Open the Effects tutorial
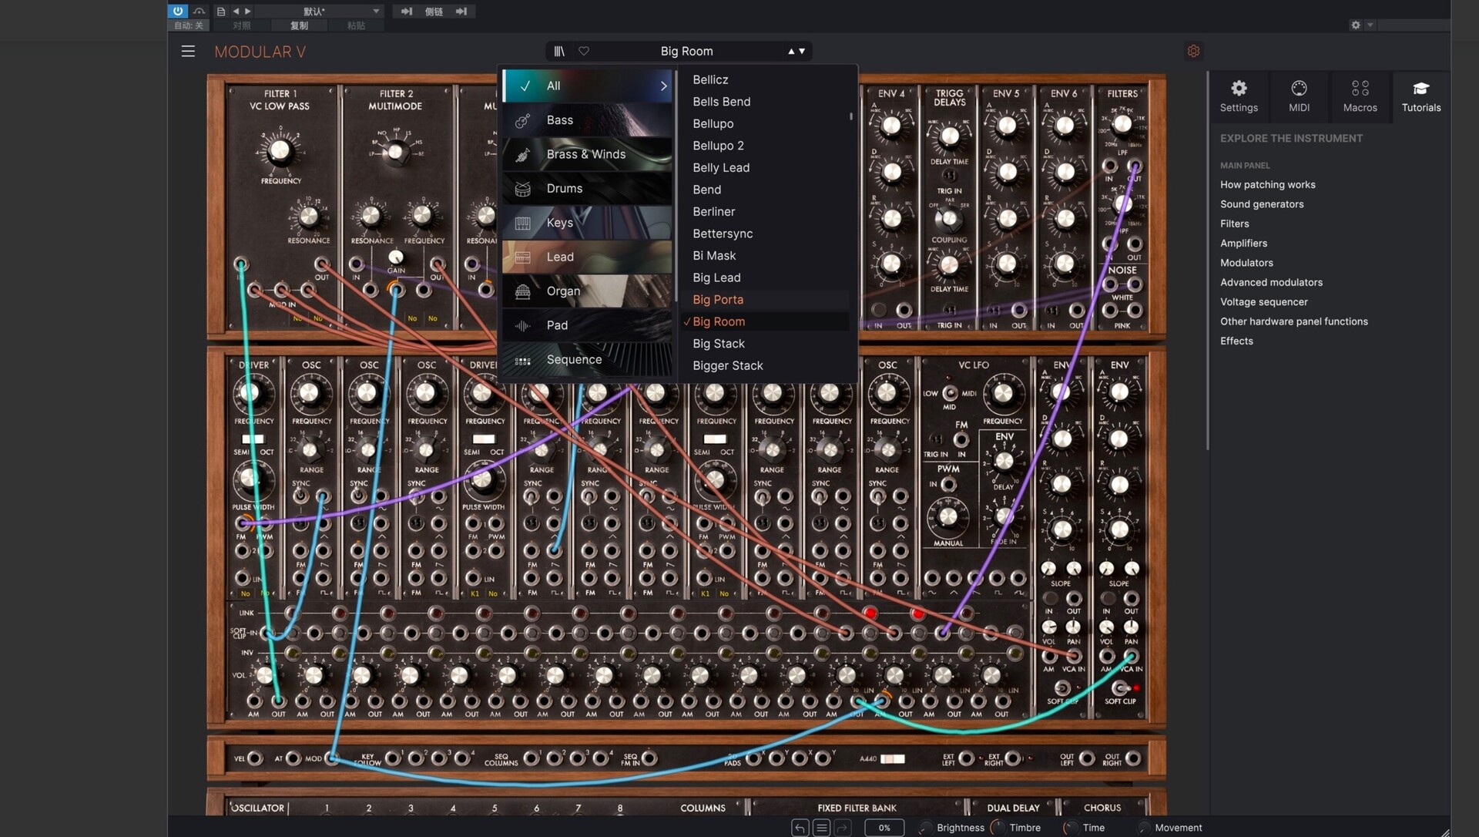Screen dimensions: 1479x837 click(x=1236, y=341)
